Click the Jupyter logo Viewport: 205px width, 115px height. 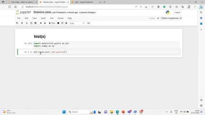pyautogui.click(x=23, y=12)
